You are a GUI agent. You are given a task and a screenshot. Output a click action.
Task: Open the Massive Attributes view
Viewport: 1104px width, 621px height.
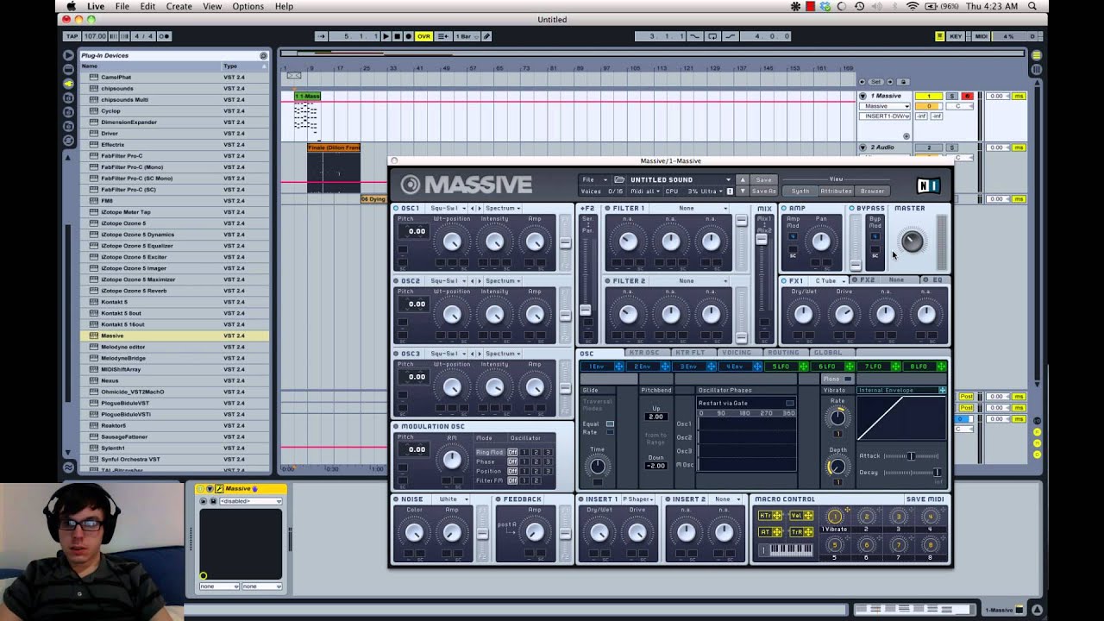pyautogui.click(x=836, y=191)
